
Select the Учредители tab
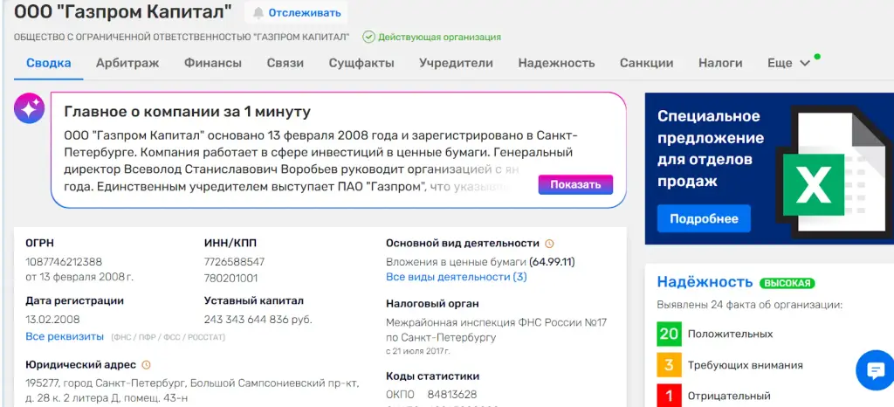click(456, 63)
